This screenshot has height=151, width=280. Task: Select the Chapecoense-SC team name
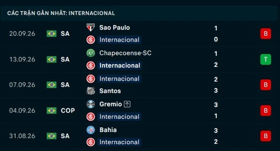[x=125, y=53]
